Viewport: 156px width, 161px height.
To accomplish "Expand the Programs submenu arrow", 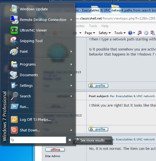I will coord(71,64).
